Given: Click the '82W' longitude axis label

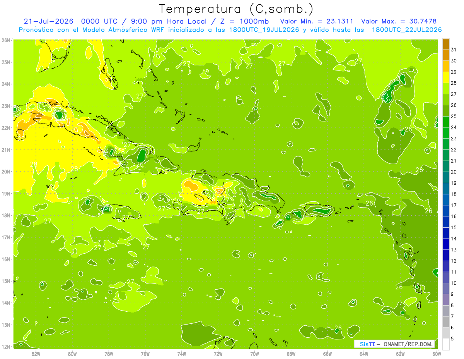Looking at the screenshot, I should coord(36,354).
